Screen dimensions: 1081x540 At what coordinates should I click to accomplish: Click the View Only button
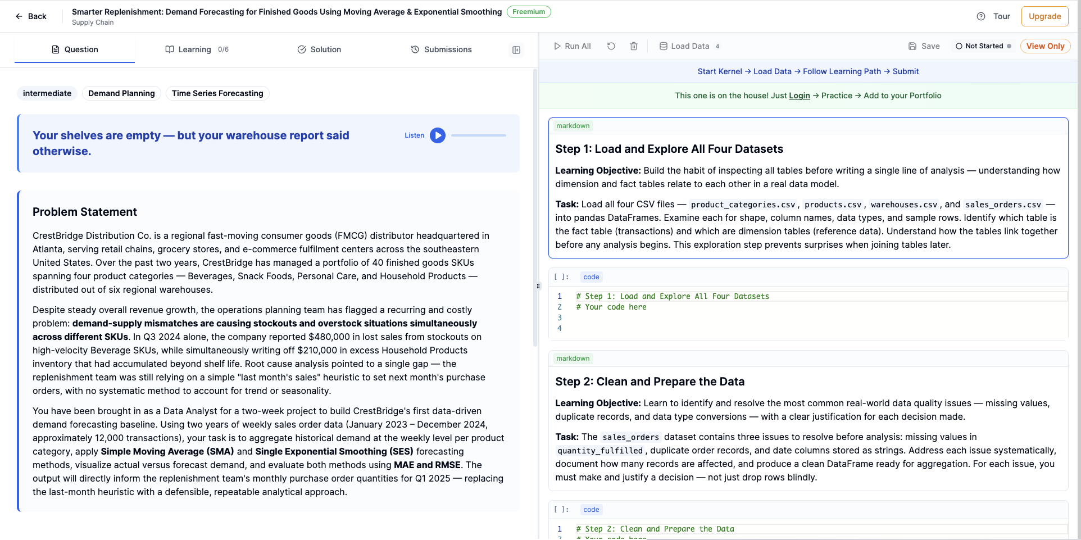[1045, 46]
